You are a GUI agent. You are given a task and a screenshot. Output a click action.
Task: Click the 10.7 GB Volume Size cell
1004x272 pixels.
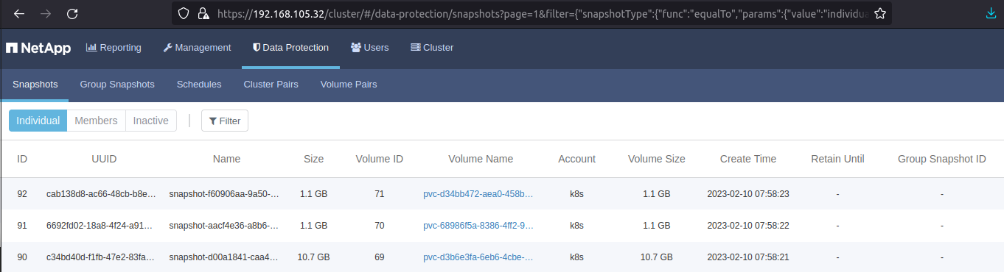pyautogui.click(x=656, y=257)
